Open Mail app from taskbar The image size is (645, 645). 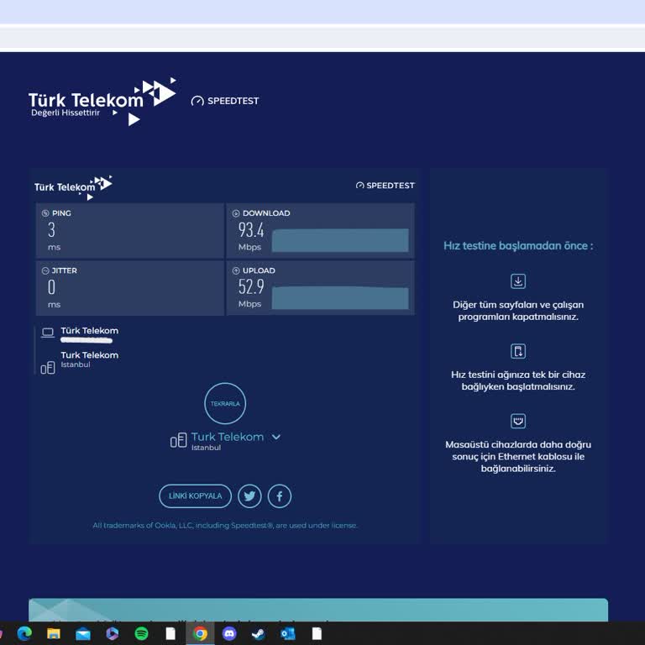tap(82, 633)
